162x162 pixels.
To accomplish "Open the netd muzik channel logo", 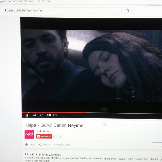I will (x=29, y=134).
